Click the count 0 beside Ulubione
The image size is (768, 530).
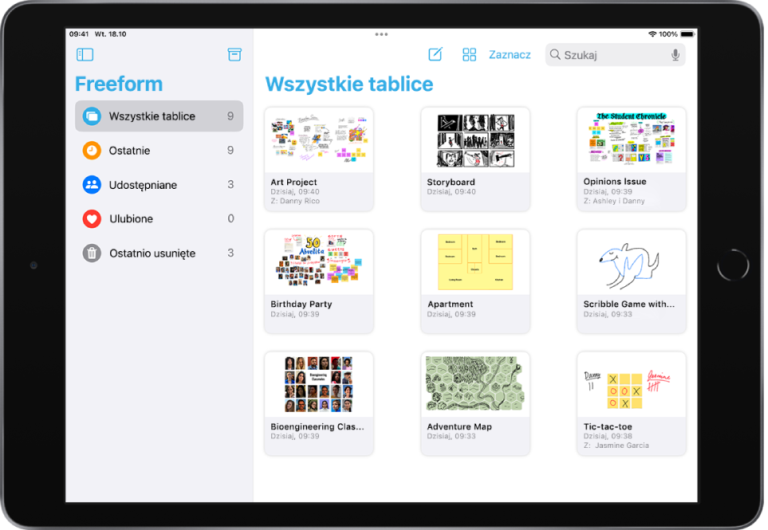click(x=230, y=218)
